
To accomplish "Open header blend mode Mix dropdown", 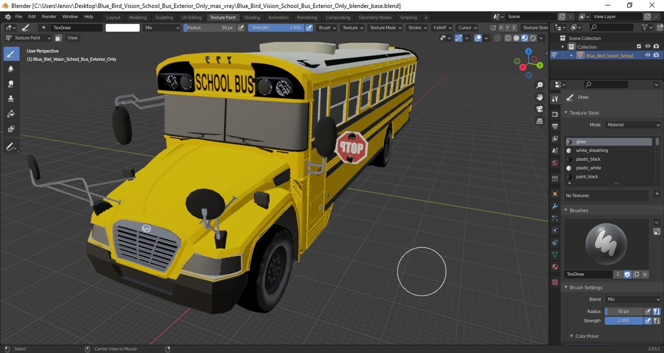I will (x=162, y=28).
